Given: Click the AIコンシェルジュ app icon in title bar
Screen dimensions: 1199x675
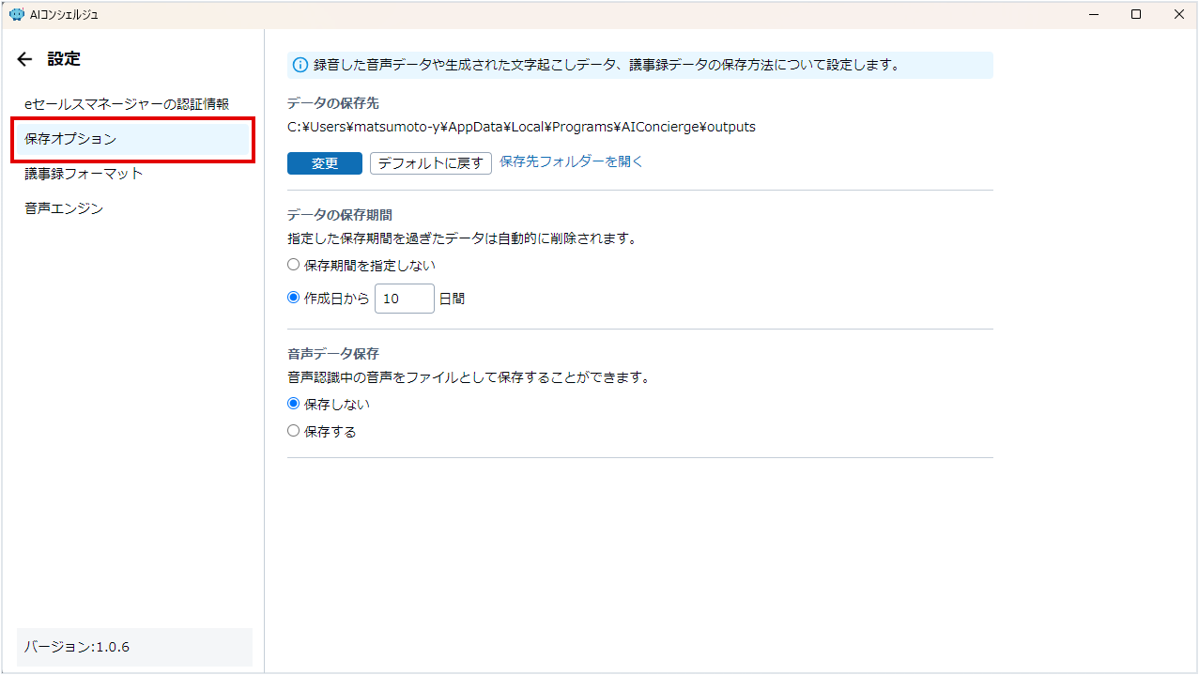Looking at the screenshot, I should pos(15,14).
